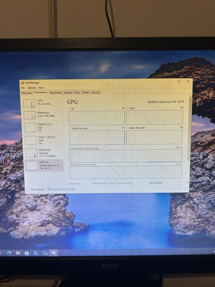Launch Microsoft Edge from the taskbar

pos(9,253)
